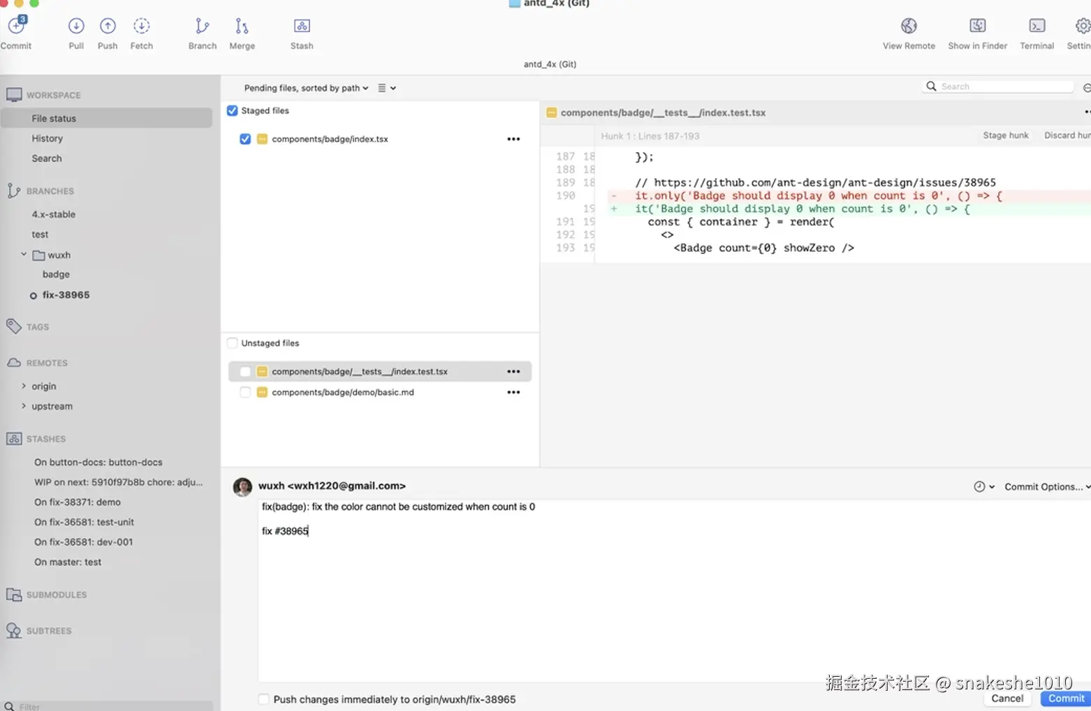Click the author avatar thumbnail
Image resolution: width=1091 pixels, height=711 pixels.
242,487
